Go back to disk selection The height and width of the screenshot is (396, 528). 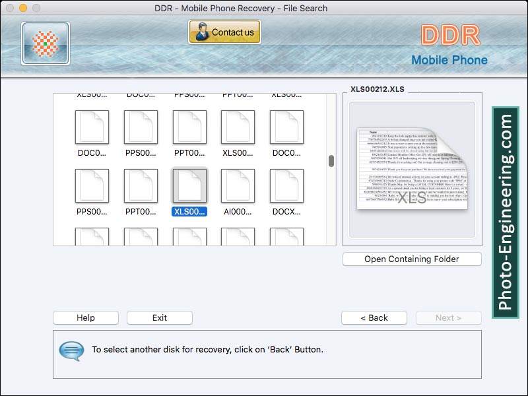(x=374, y=317)
